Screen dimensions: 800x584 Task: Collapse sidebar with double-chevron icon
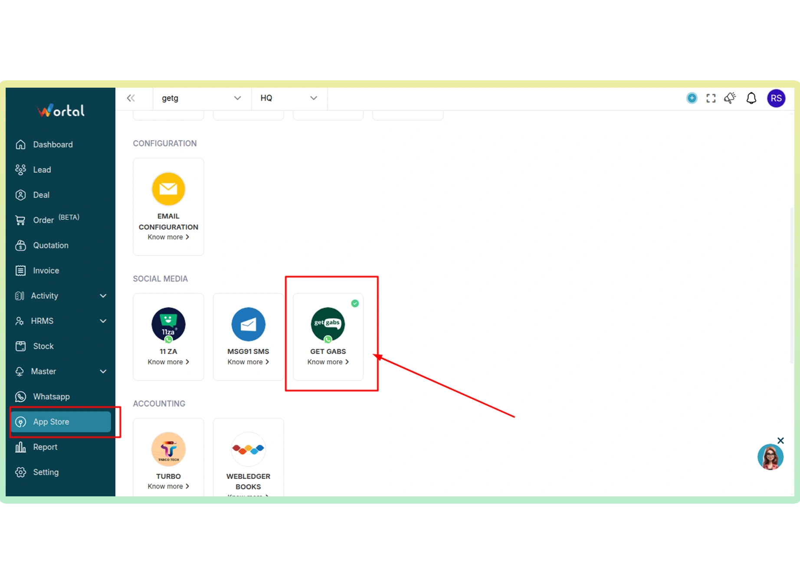tap(131, 98)
